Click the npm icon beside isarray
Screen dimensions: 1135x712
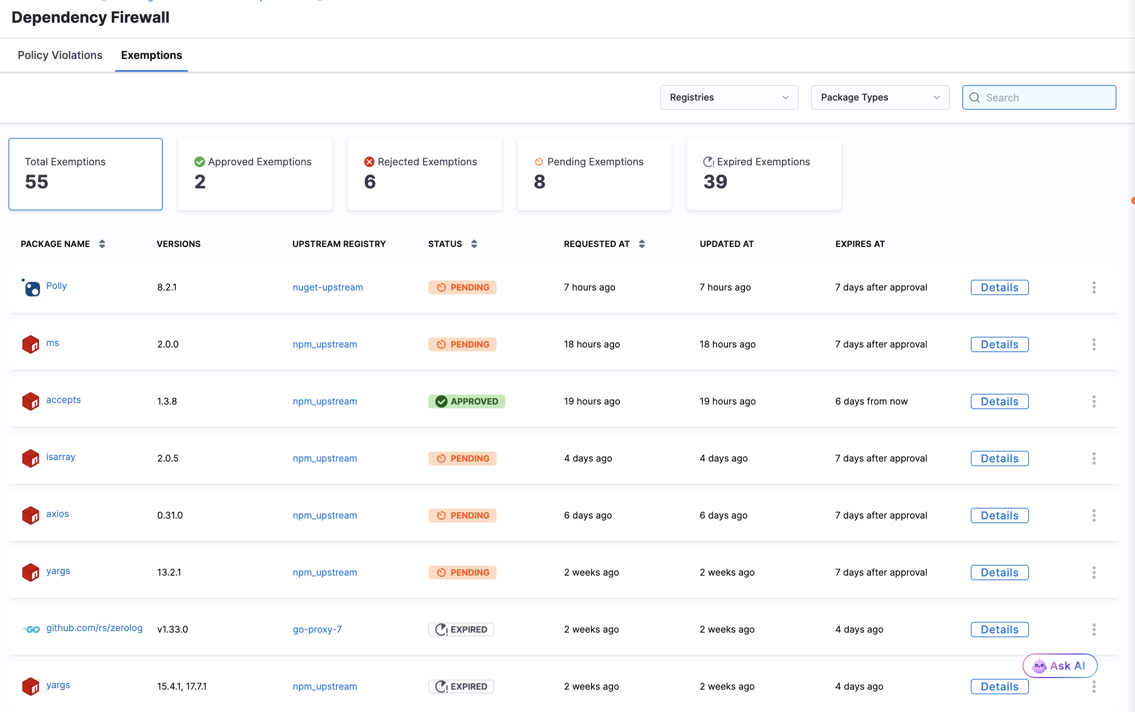pos(30,458)
